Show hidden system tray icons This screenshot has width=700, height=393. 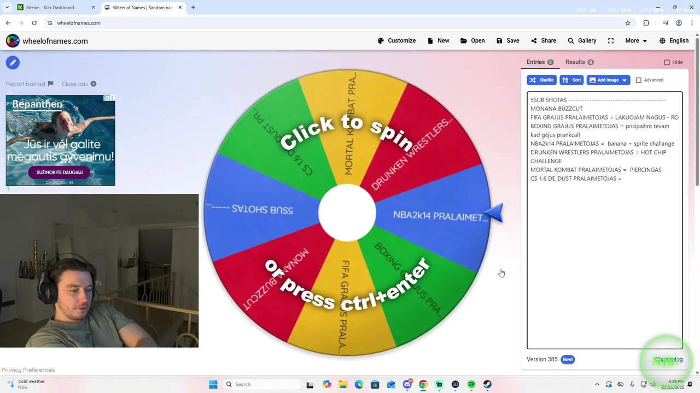(597, 384)
